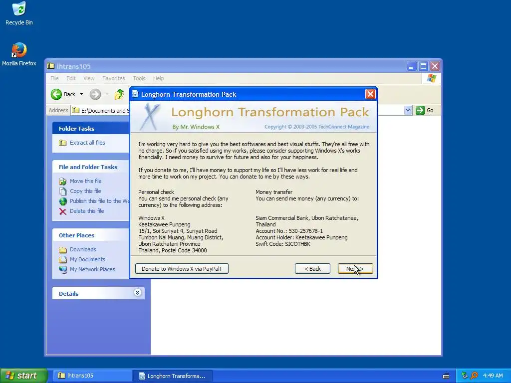Open the Help menu
The height and width of the screenshot is (383, 511).
158,78
